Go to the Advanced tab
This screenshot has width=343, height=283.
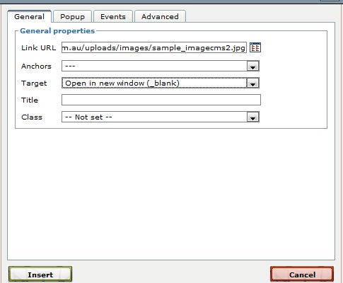pos(160,16)
